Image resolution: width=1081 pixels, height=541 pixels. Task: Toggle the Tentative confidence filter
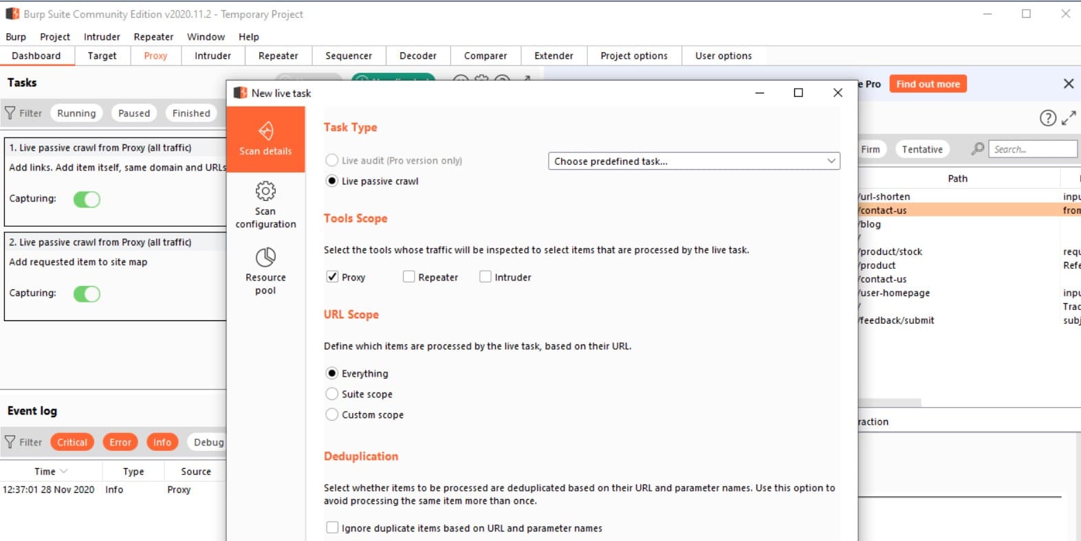922,149
